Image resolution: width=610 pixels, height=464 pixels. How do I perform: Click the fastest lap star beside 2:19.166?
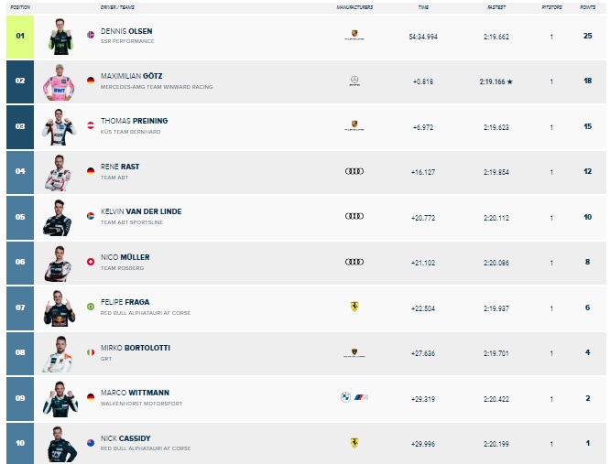pos(510,81)
